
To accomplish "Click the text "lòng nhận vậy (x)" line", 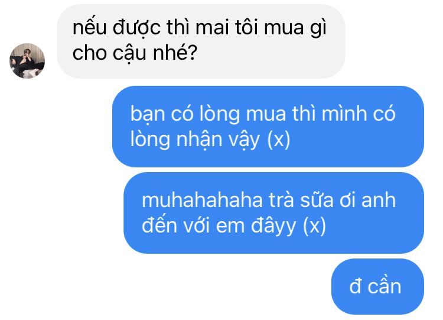I will [x=210, y=140].
